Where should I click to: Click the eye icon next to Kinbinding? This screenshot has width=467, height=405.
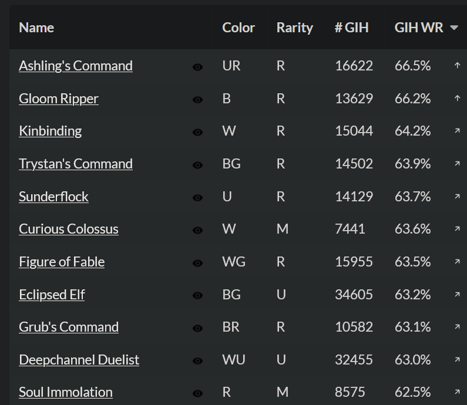tap(197, 132)
